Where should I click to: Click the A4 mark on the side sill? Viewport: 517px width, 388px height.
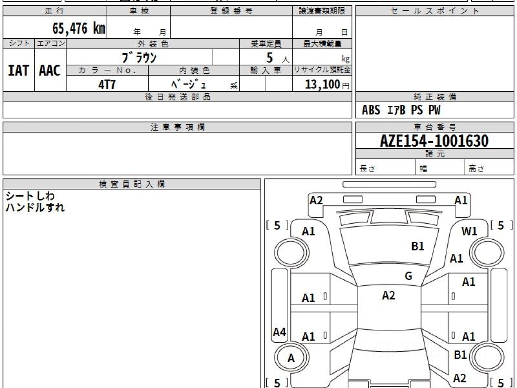[280, 332]
